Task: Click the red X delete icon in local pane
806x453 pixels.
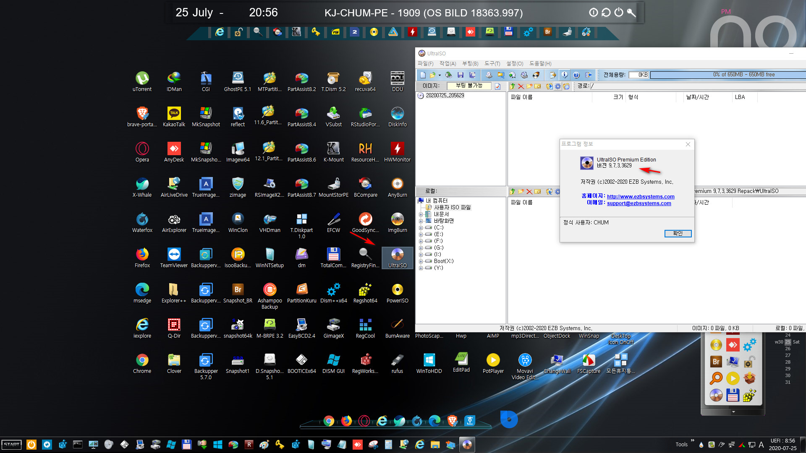Action: (x=529, y=192)
